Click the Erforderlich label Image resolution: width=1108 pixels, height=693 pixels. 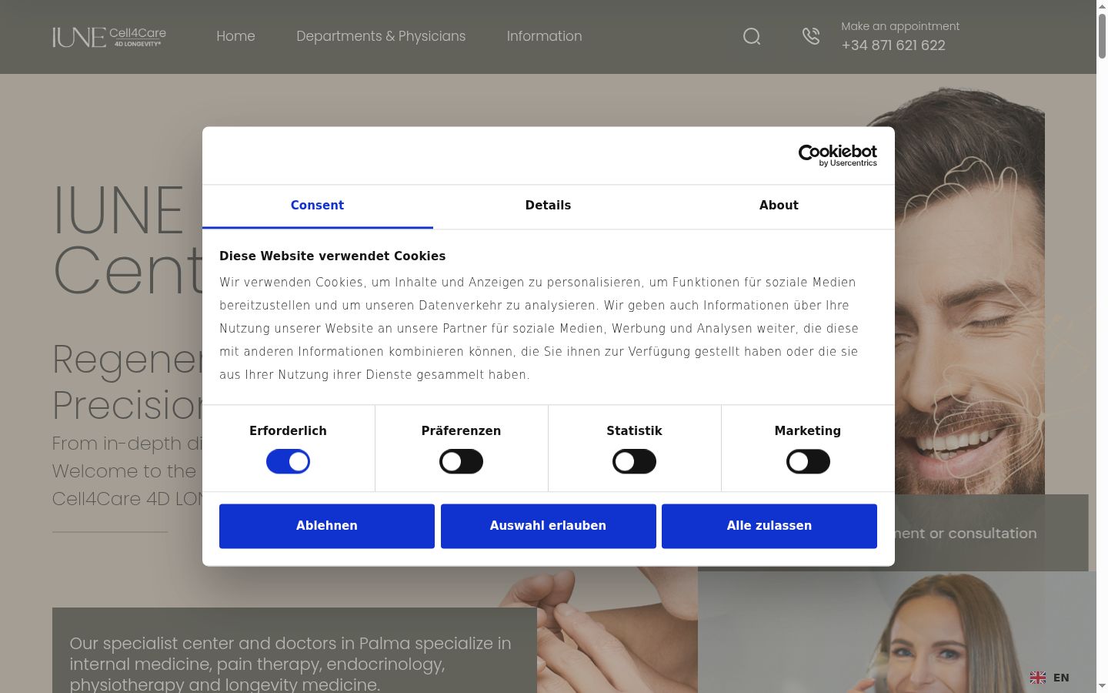tap(288, 431)
